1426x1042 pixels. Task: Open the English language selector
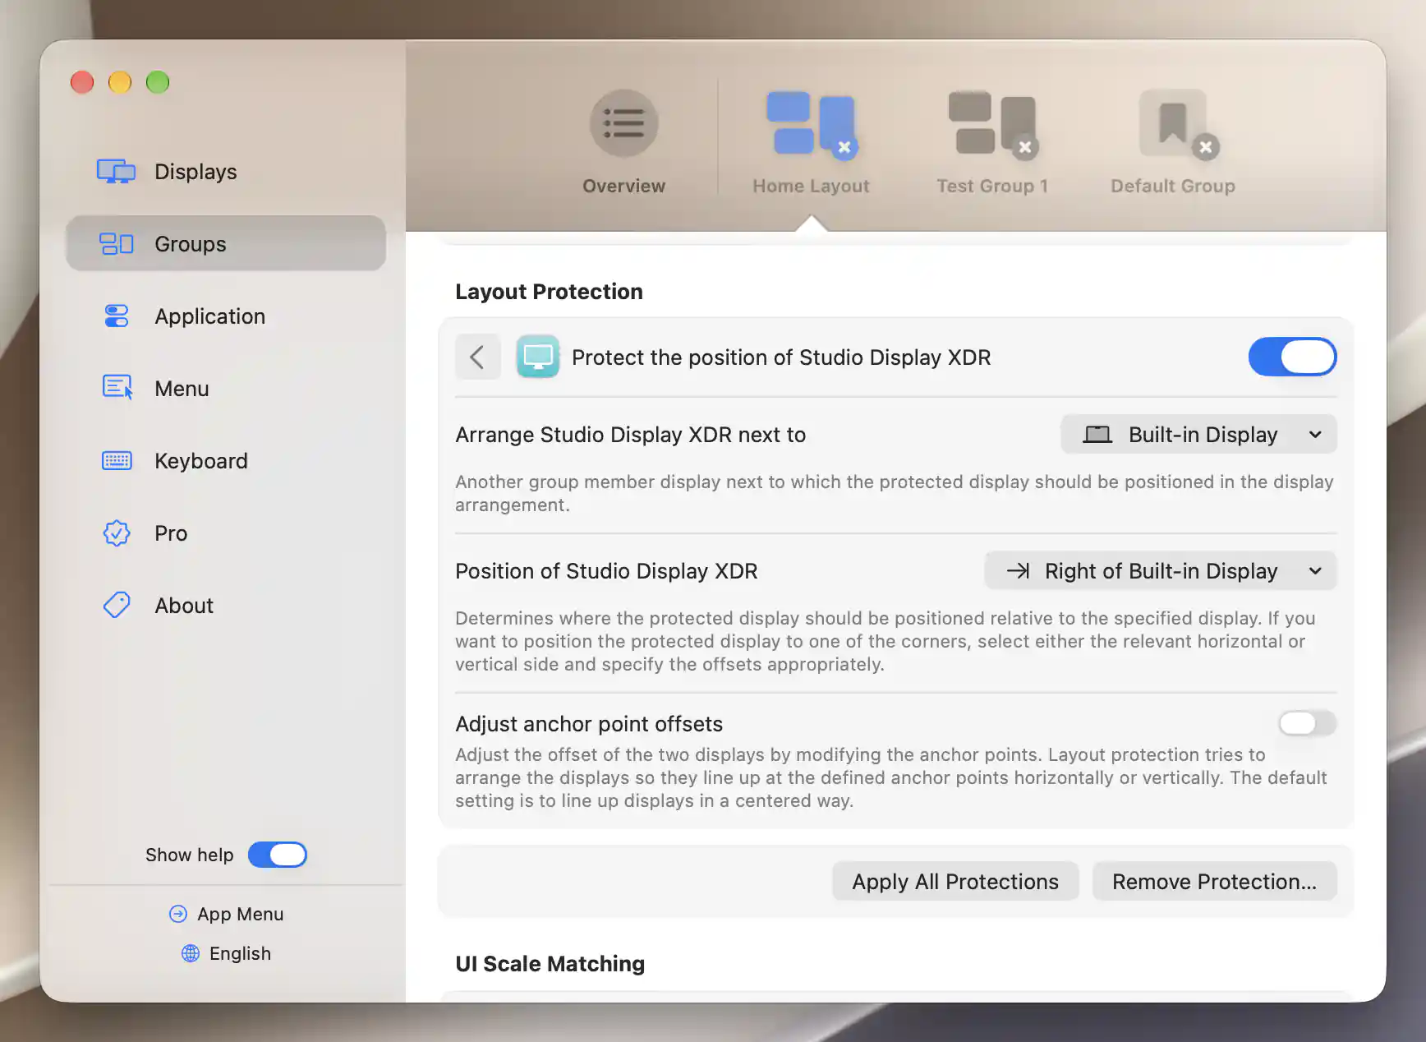click(x=226, y=953)
